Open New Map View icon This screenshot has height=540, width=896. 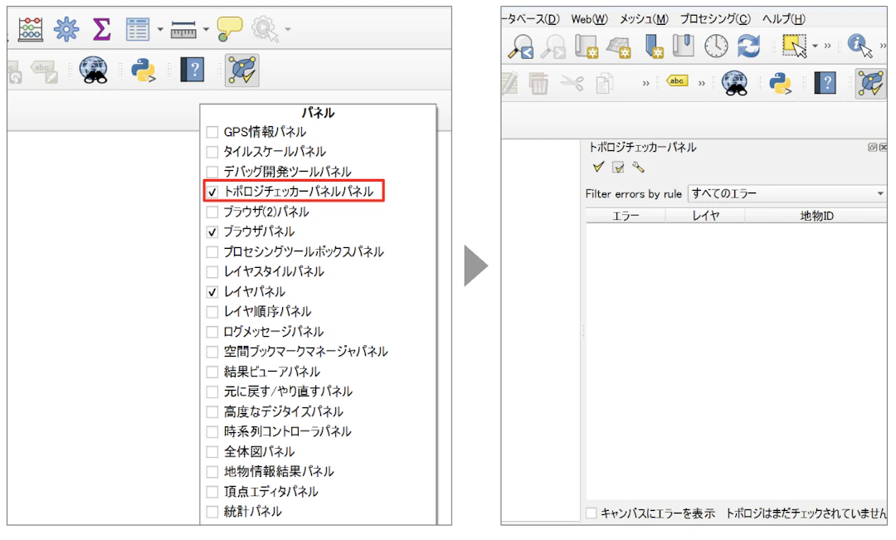point(587,46)
